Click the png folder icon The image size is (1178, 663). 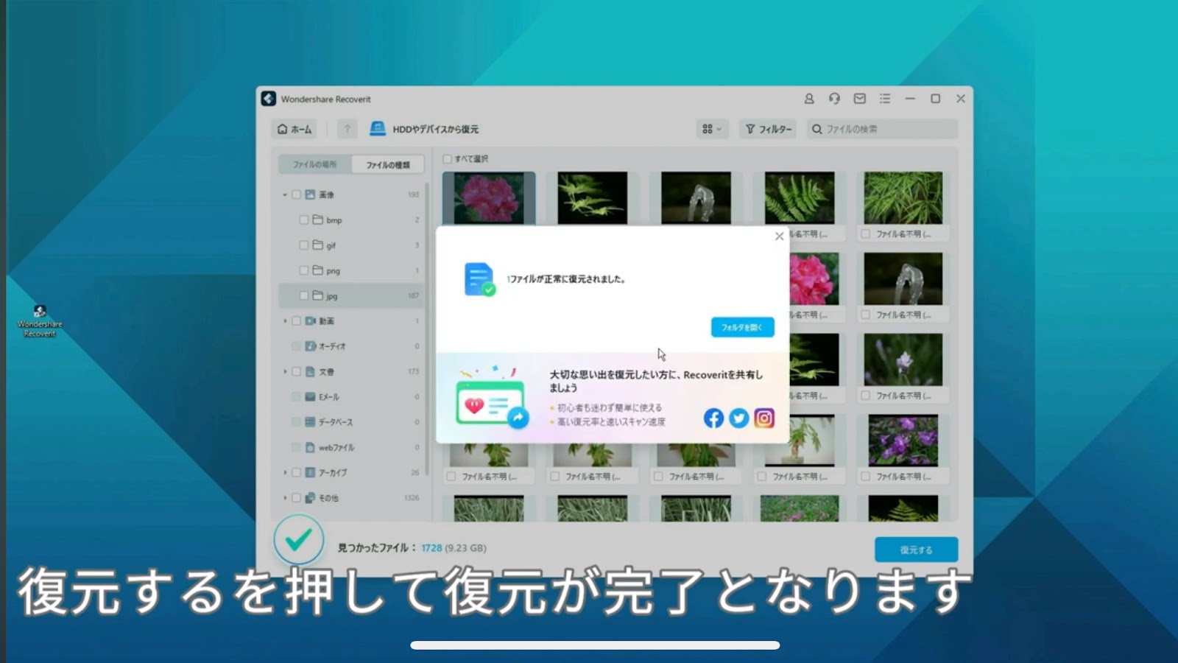[x=318, y=270]
